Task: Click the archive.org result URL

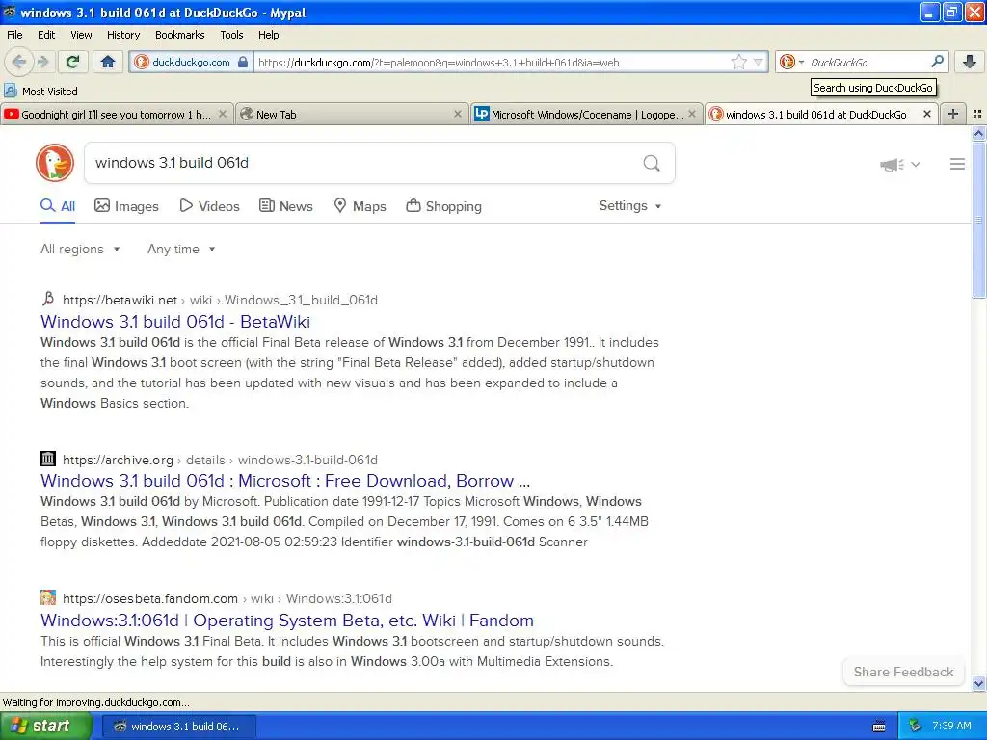Action: coord(220,460)
